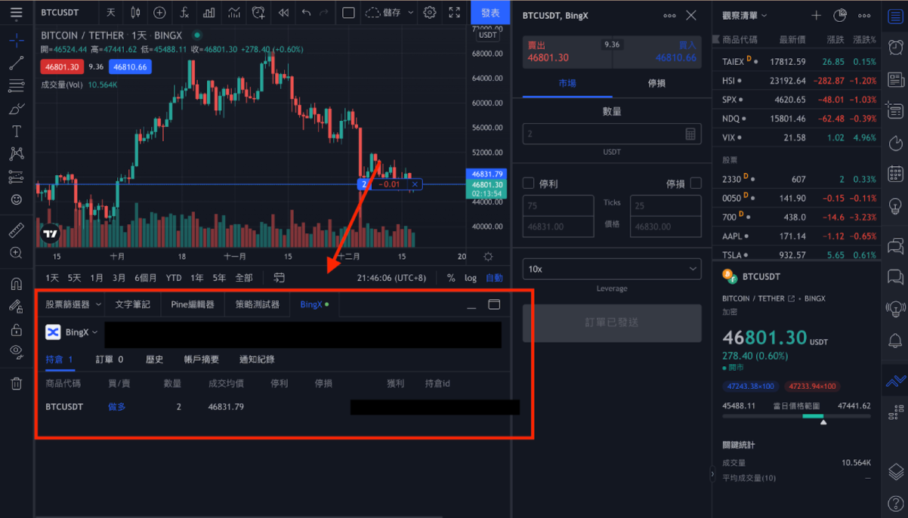
Task: Switch to the 訂單 orders tab
Action: pyautogui.click(x=109, y=359)
